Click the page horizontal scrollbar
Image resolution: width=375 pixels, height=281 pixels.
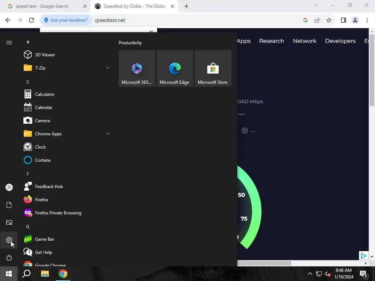(264, 263)
